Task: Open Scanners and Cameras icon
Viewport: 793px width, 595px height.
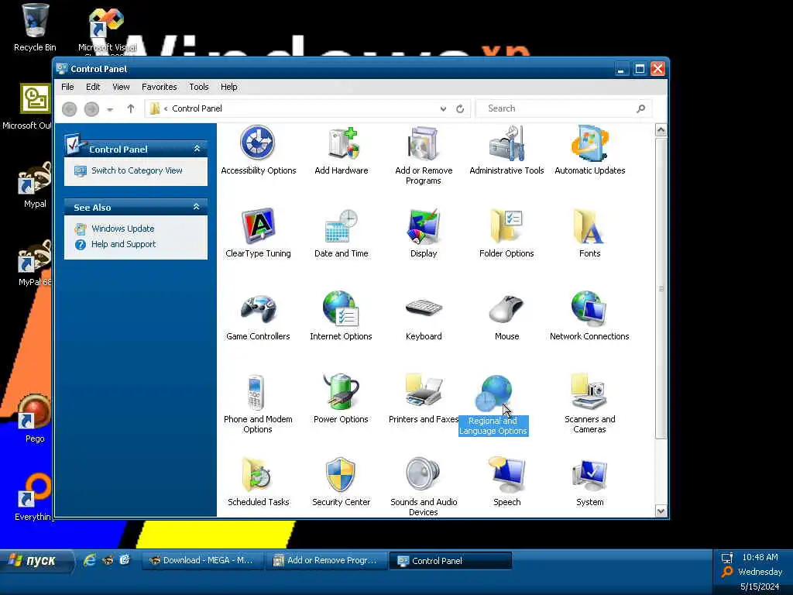Action: pos(589,404)
